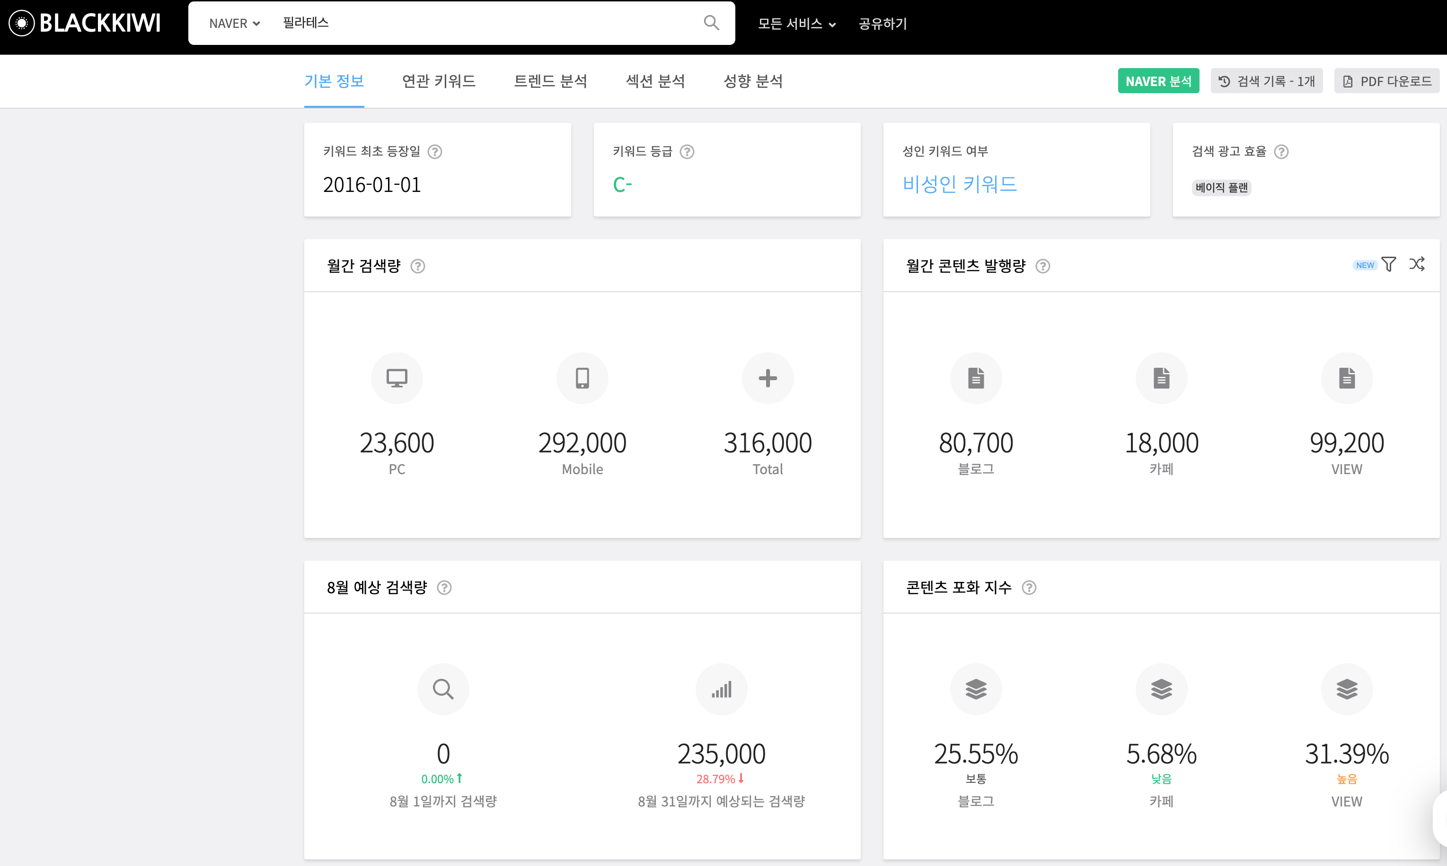Open 검색 기록 - 1개 history list
The height and width of the screenshot is (866, 1447).
point(1266,81)
